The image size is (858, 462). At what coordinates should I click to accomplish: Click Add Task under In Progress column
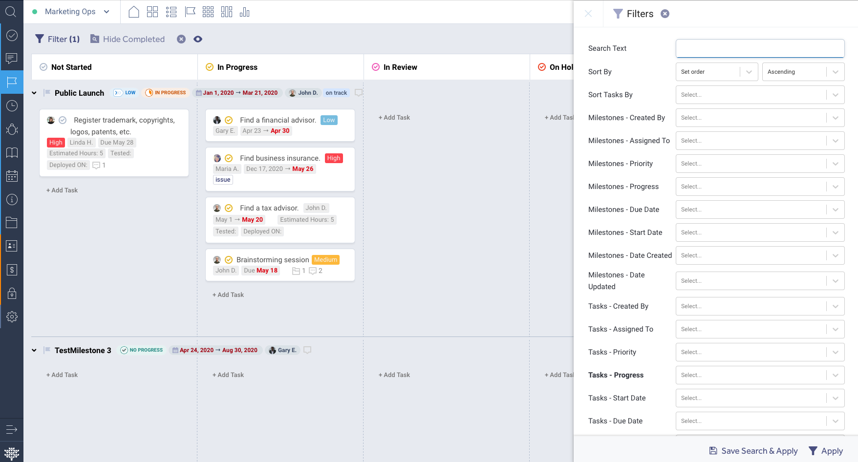coord(228,295)
